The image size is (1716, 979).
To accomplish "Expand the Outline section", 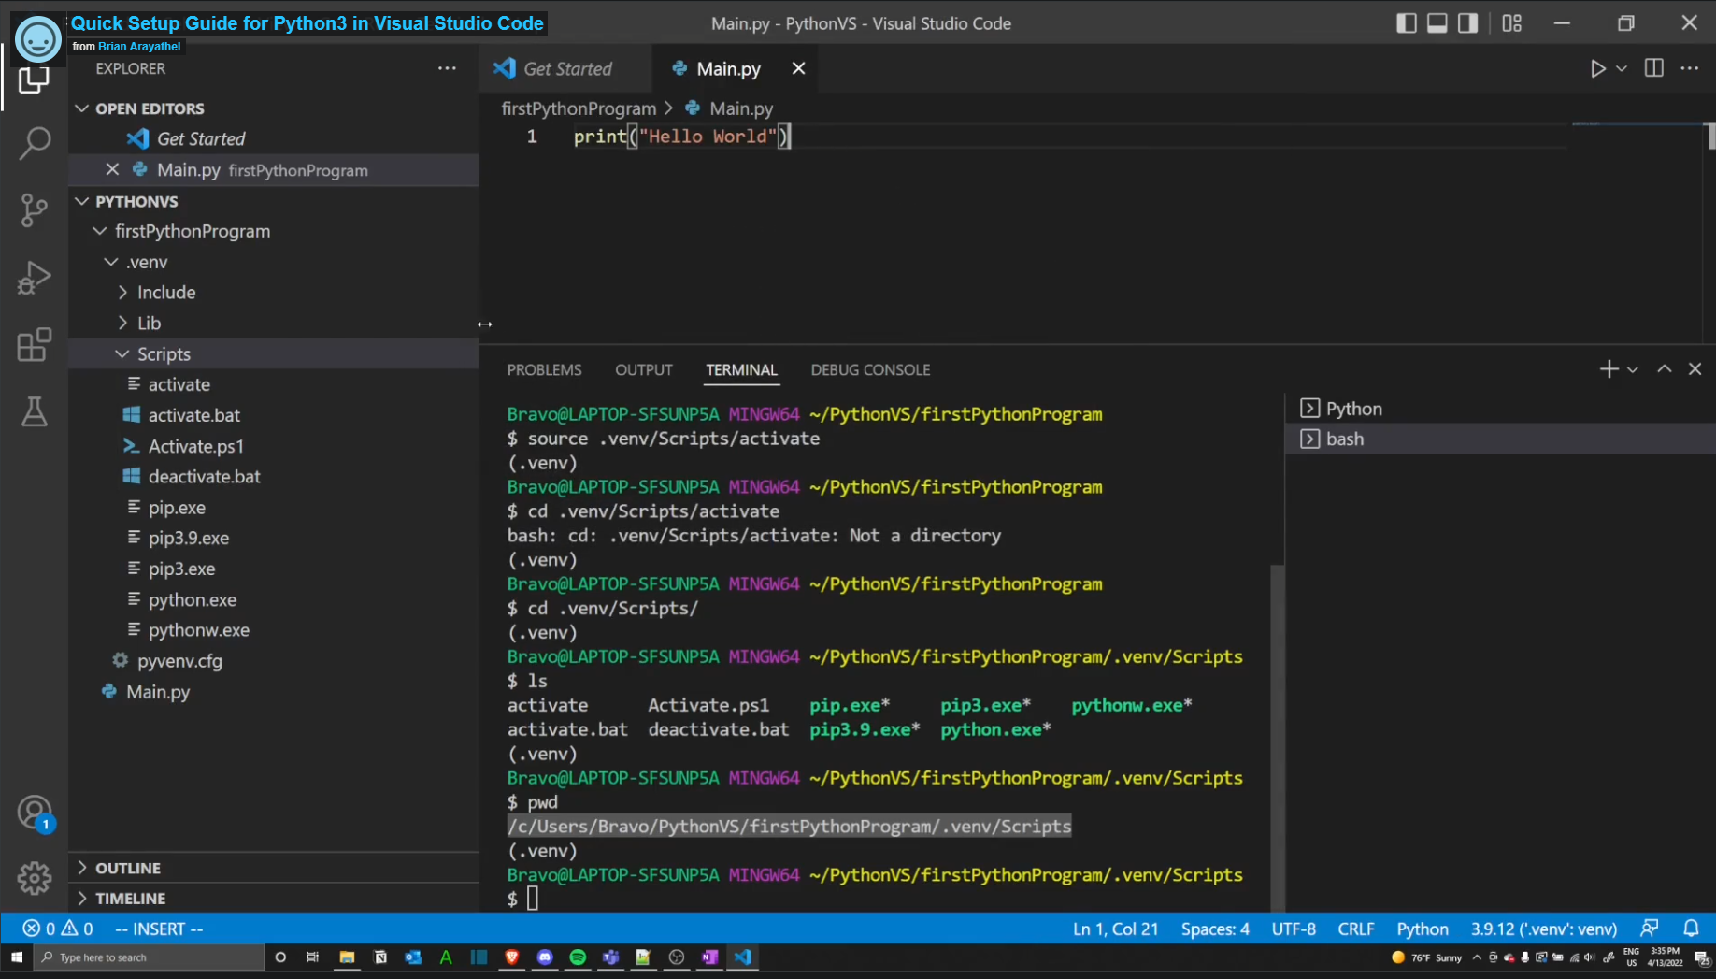I will 82,868.
